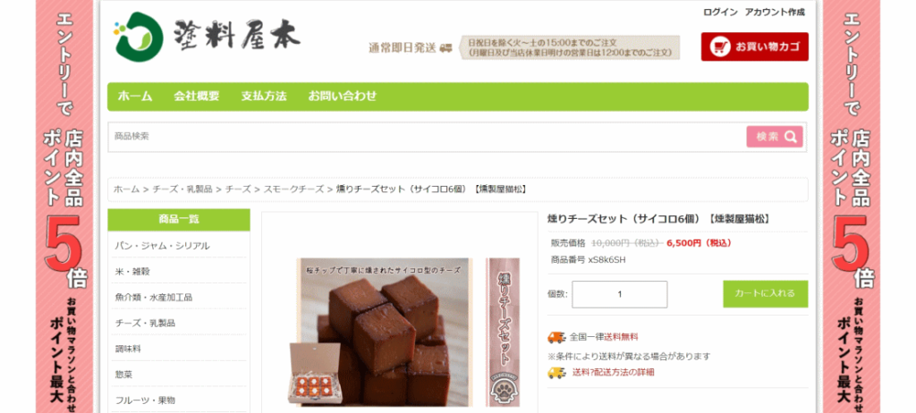The width and height of the screenshot is (916, 413).
Task: Select スモークチーズ in the breadcrumb
Action: point(293,190)
